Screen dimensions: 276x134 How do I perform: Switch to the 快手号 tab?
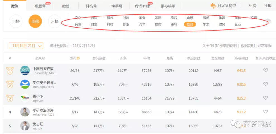point(117,6)
